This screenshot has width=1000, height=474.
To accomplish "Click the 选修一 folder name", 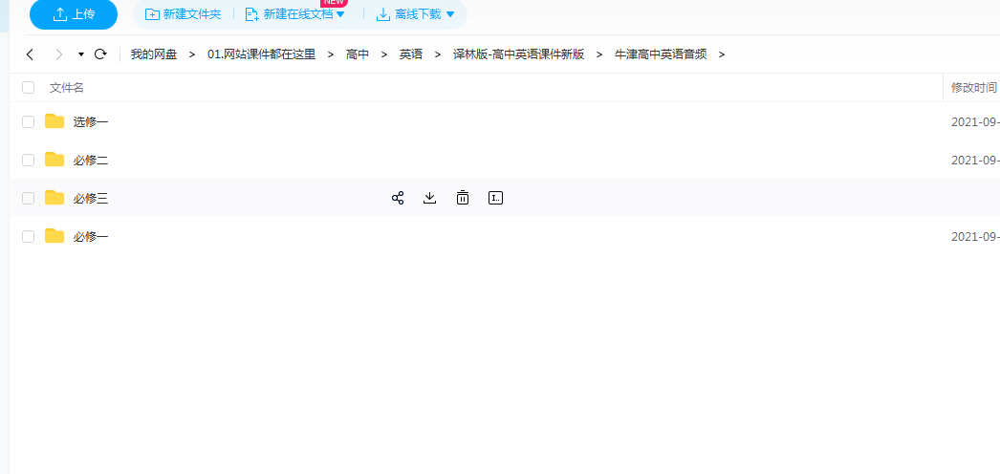I will 91,121.
